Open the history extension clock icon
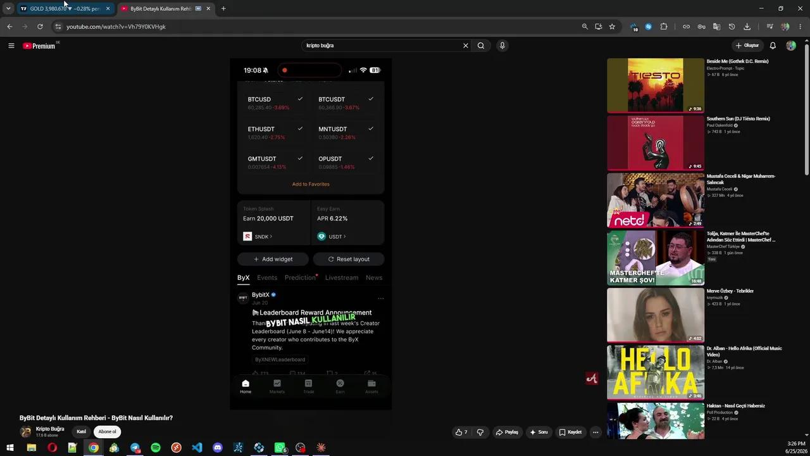Screen dimensions: 810x456 click(x=732, y=27)
